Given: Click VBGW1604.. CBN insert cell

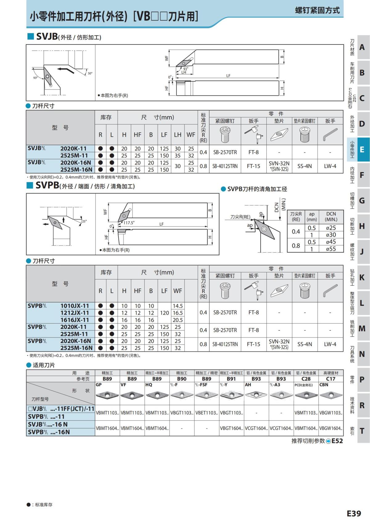Looking at the screenshot, I should (x=331, y=428).
